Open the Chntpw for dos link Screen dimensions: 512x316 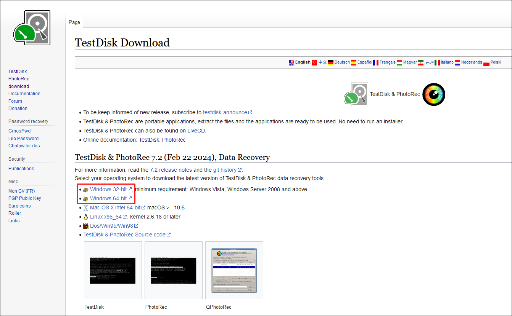(x=24, y=146)
